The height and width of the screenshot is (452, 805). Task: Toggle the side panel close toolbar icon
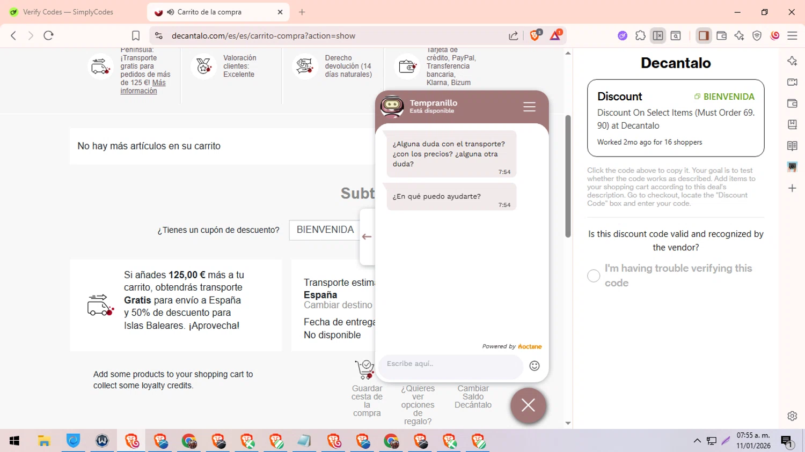[x=658, y=36]
